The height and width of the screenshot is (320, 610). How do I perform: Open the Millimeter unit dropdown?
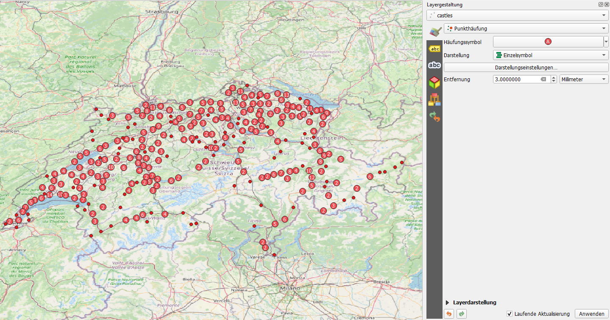584,80
